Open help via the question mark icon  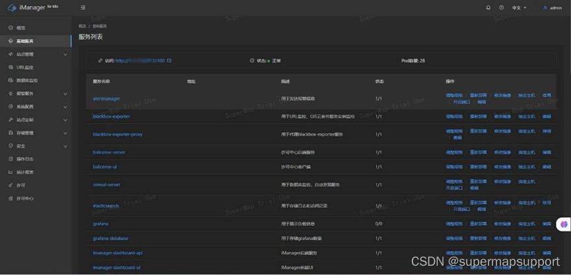click(502, 8)
